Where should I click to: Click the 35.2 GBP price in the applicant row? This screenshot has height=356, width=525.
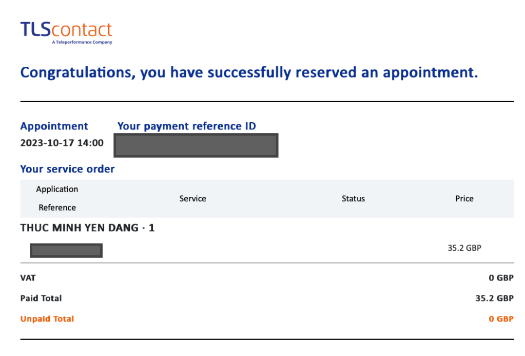point(464,248)
